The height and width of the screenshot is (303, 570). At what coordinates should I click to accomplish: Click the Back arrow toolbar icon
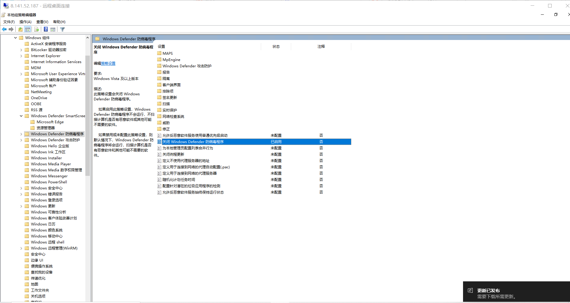point(4,29)
